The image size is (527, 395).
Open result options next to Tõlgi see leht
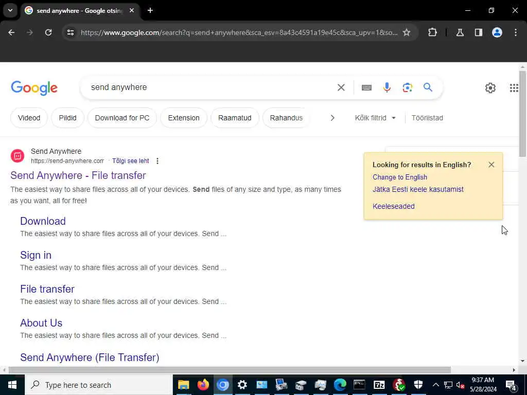(157, 161)
